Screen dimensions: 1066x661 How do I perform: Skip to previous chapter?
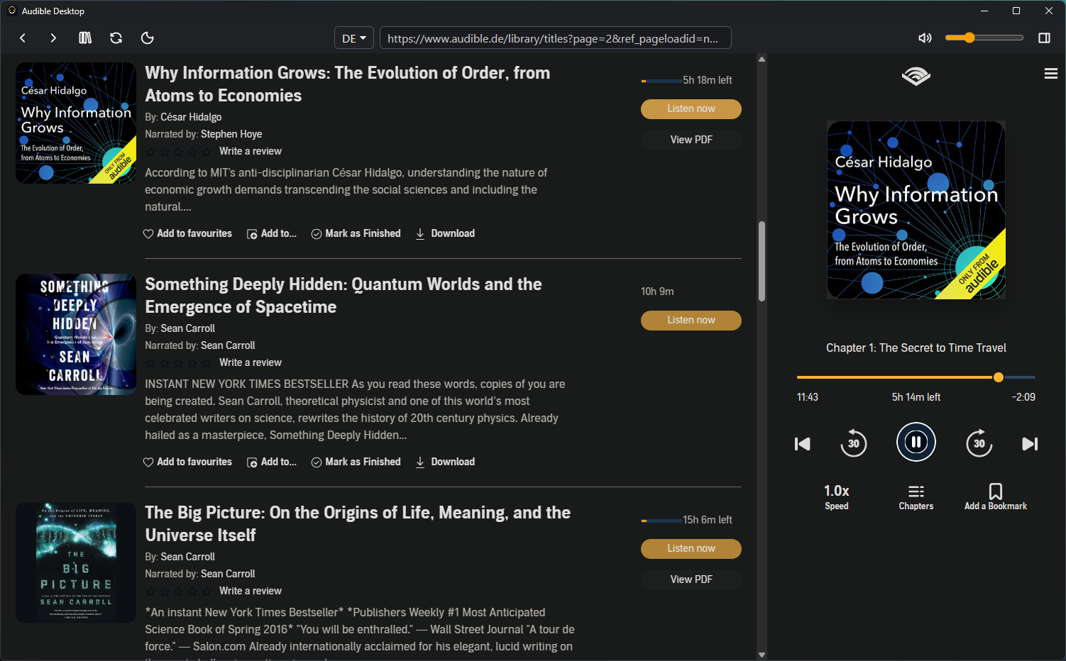pyautogui.click(x=802, y=444)
